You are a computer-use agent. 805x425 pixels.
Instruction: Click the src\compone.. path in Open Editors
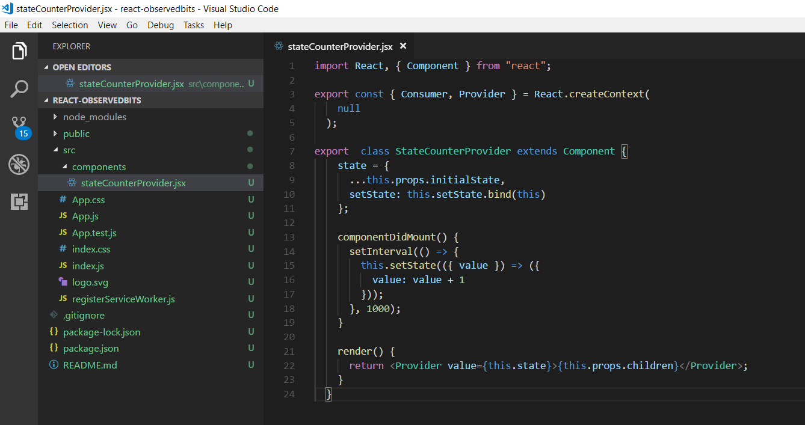(216, 84)
